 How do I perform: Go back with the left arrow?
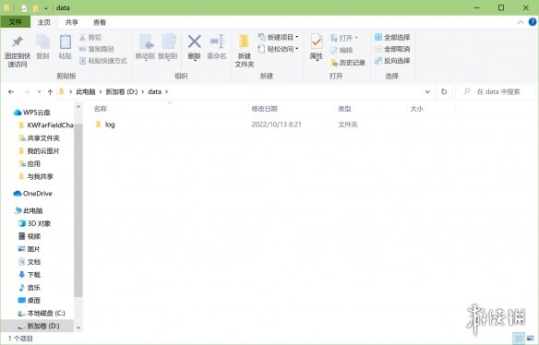tap(11, 91)
